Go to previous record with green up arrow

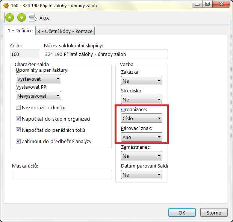tap(10, 18)
